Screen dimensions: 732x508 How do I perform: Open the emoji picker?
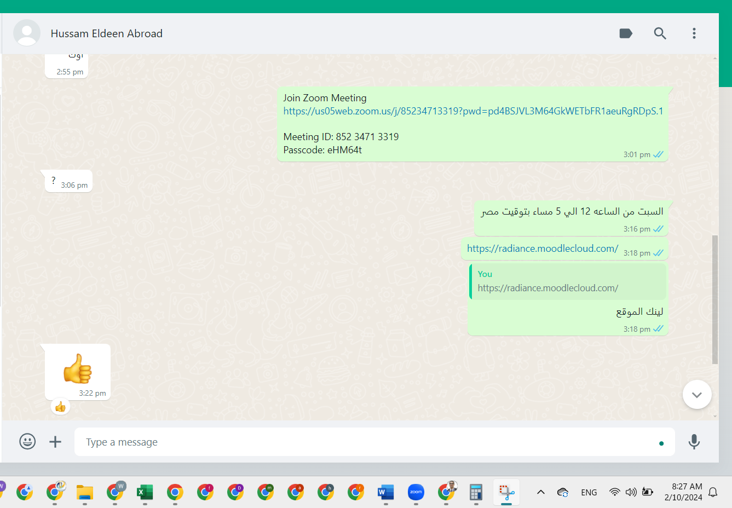pyautogui.click(x=27, y=441)
